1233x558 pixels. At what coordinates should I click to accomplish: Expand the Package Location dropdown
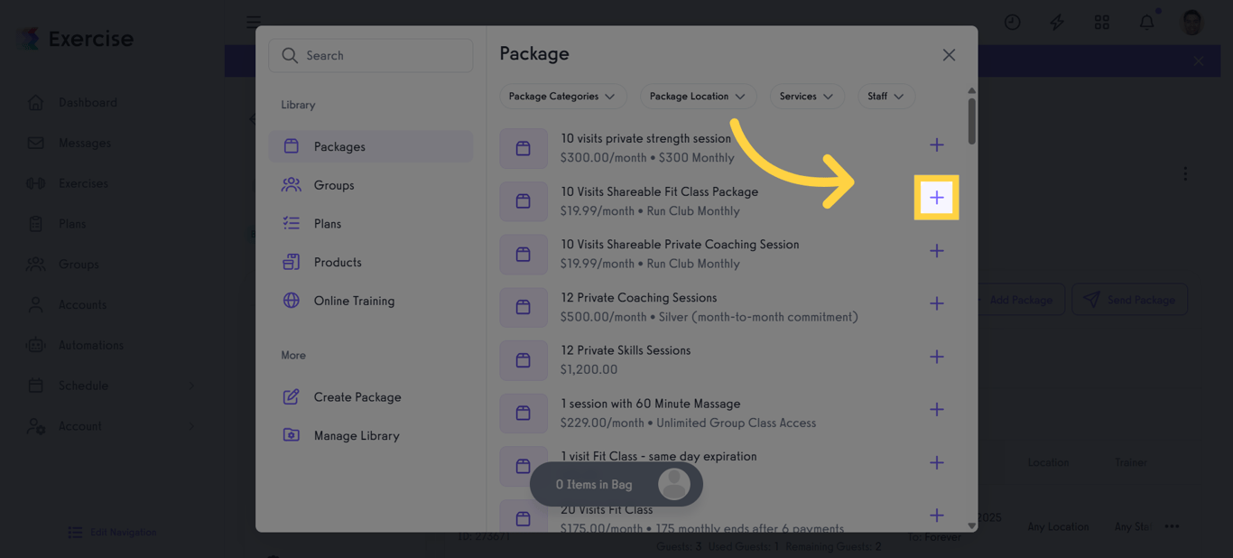(x=698, y=96)
